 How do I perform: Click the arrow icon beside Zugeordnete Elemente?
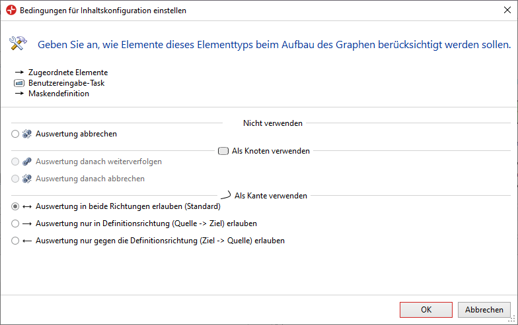click(x=19, y=73)
